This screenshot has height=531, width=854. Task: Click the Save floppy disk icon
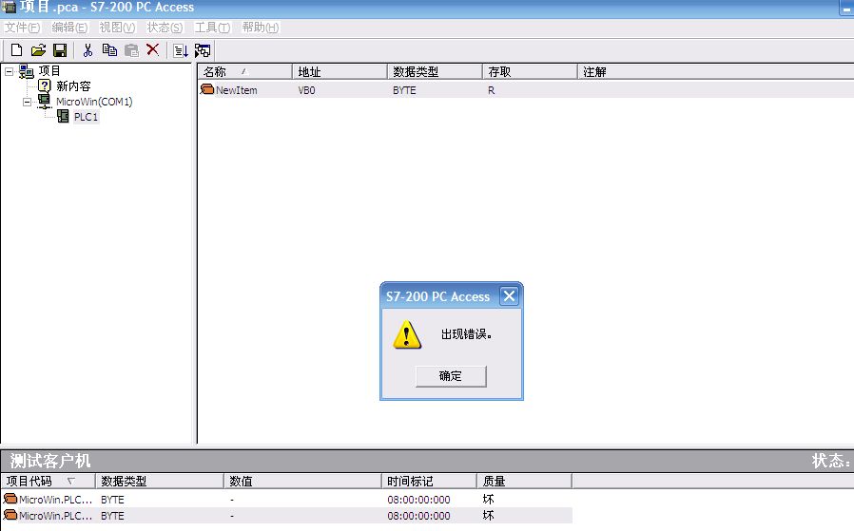60,50
